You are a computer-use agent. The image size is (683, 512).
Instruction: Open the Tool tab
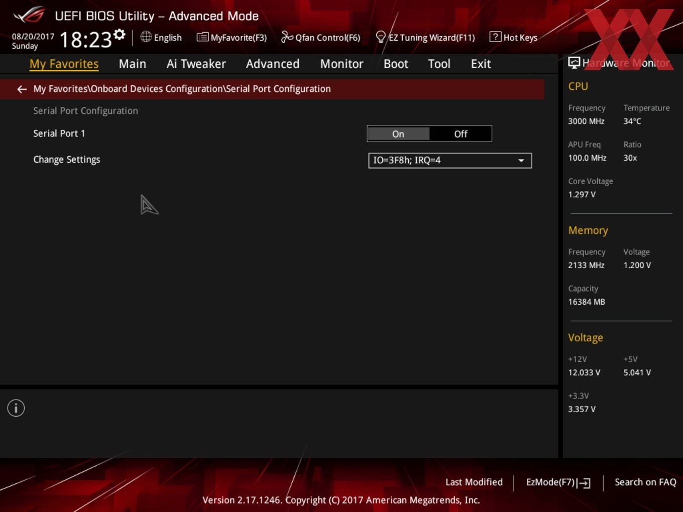pos(439,64)
